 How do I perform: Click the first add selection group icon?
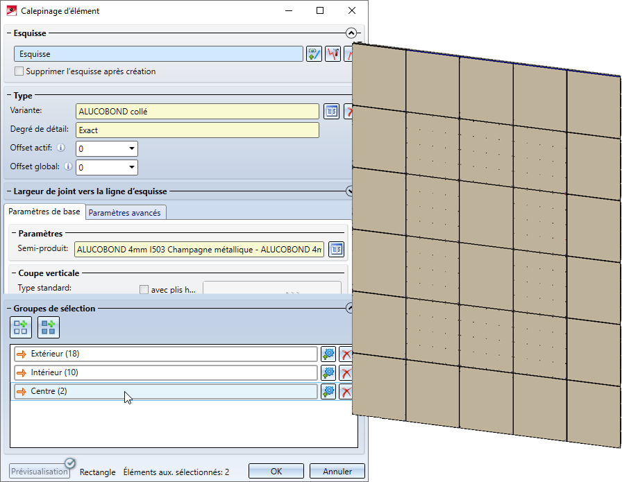pos(20,327)
